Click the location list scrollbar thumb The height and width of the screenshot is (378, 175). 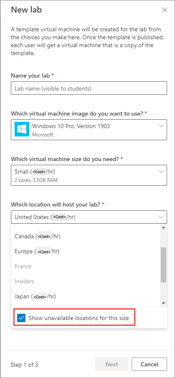(x=163, y=265)
